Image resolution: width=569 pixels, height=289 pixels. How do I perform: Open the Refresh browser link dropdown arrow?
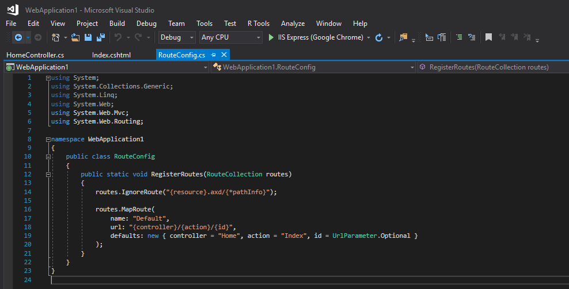(x=389, y=37)
